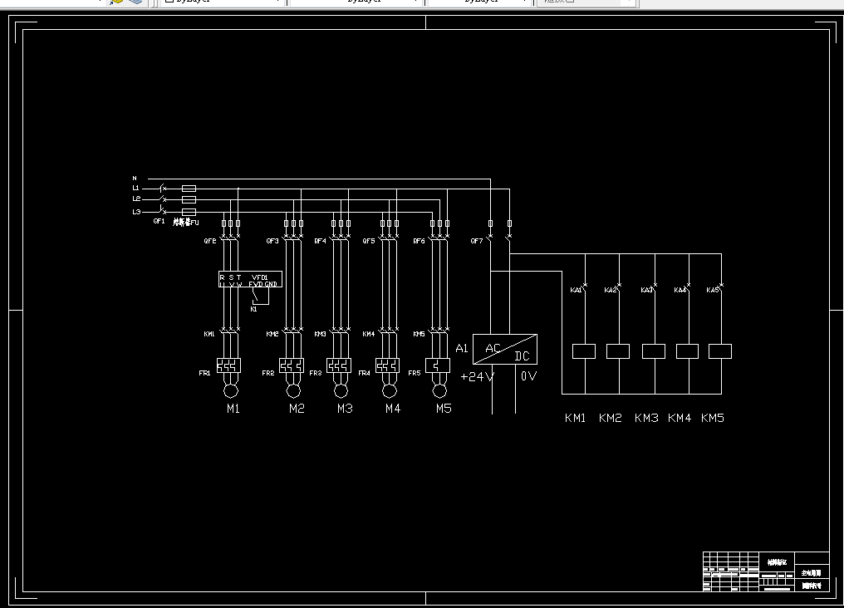
Task: Select large KM1 label under the coils
Action: [x=576, y=418]
